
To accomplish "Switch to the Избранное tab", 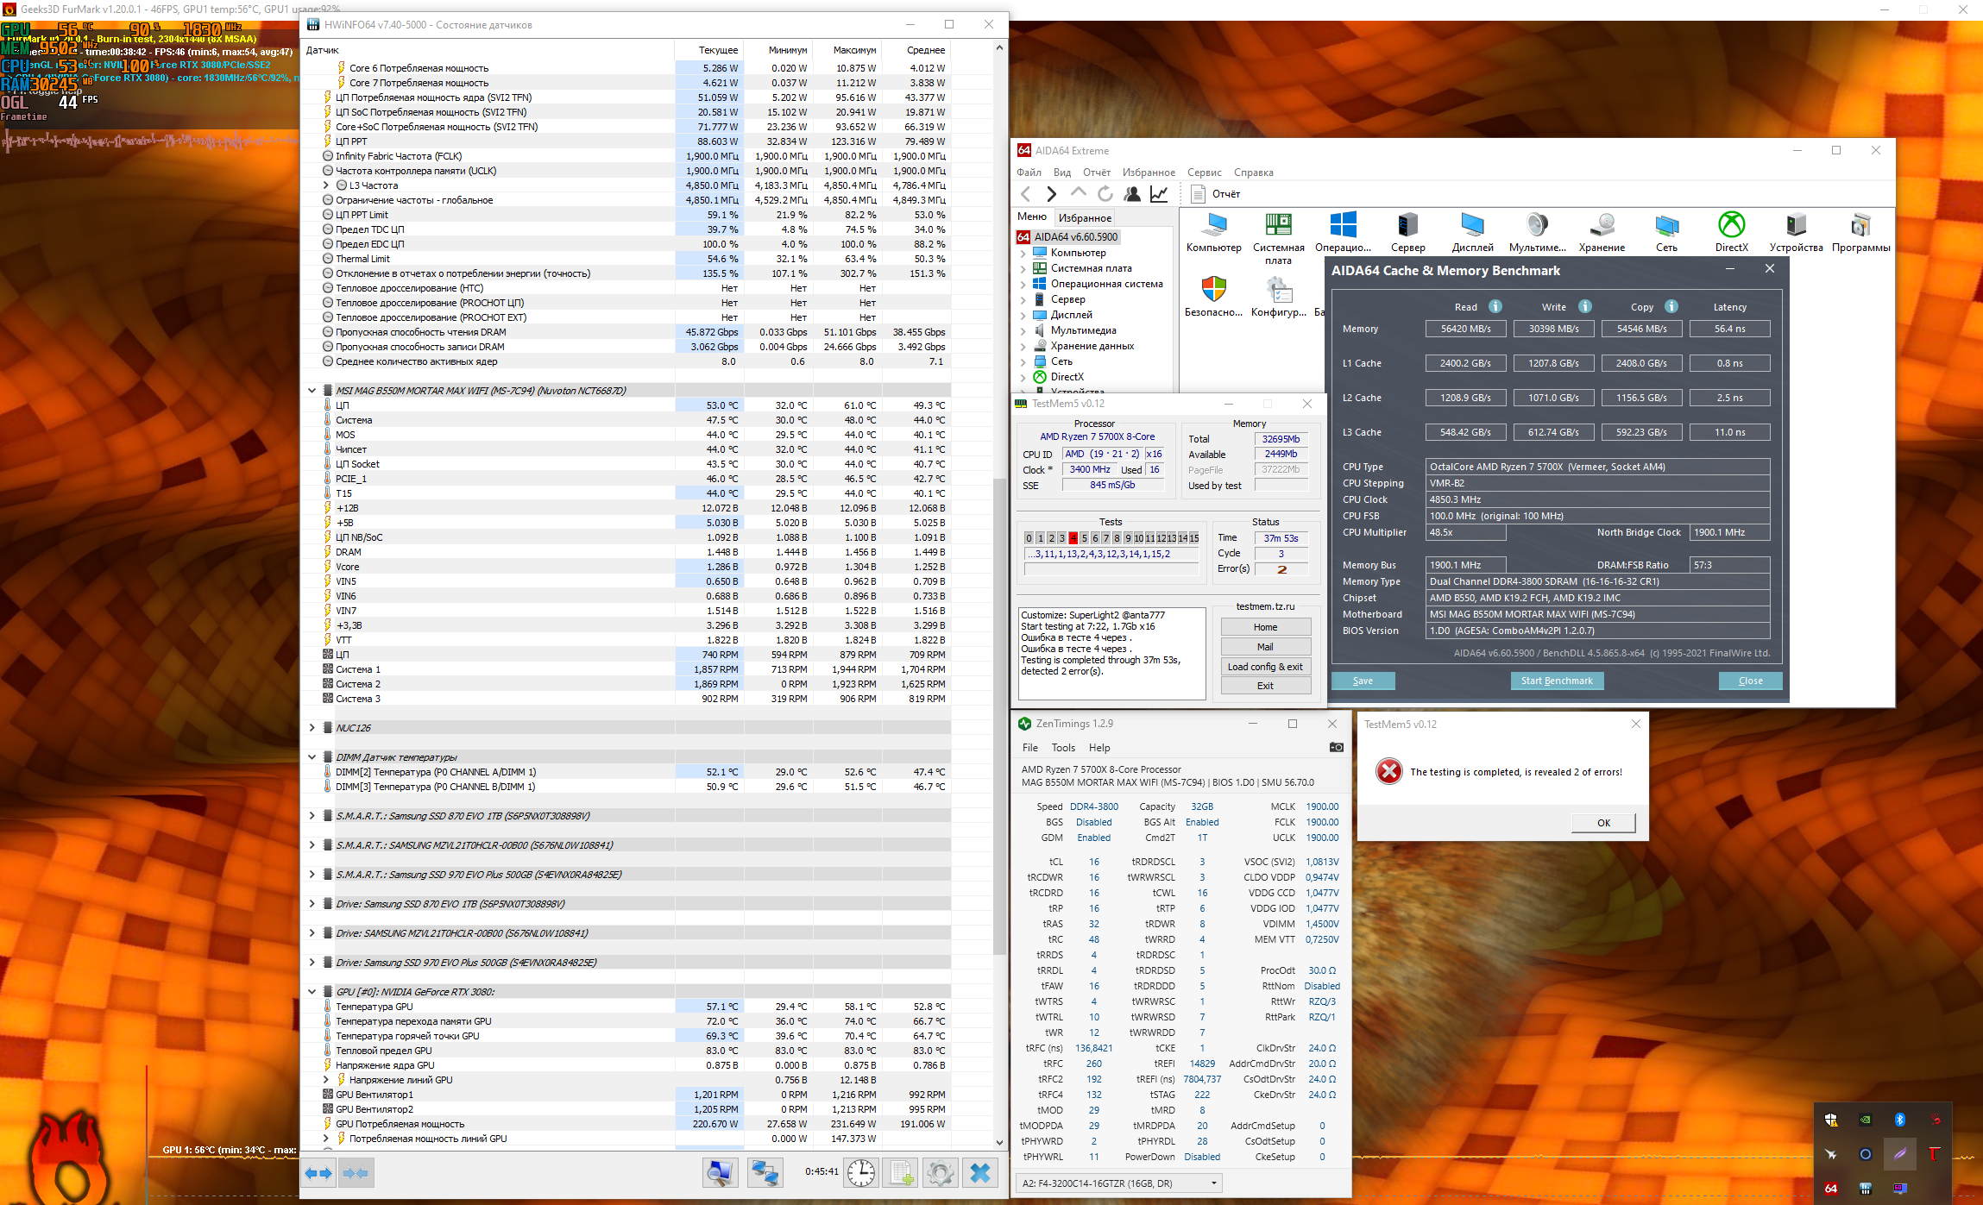I will (x=1085, y=218).
